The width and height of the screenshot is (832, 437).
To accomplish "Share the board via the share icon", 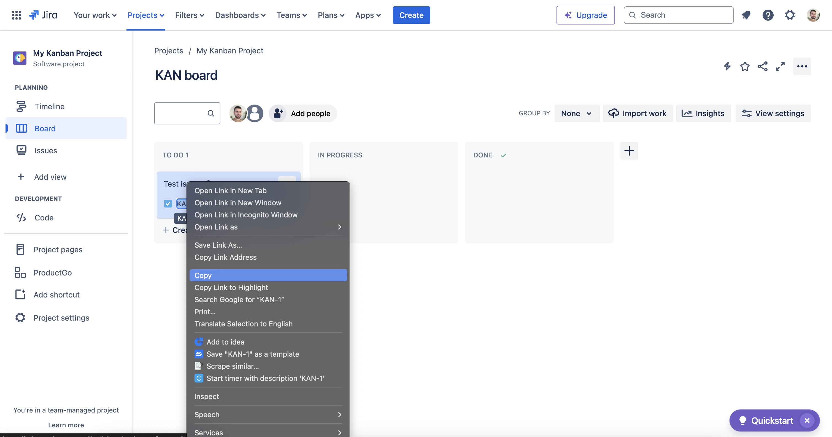I will coord(762,66).
